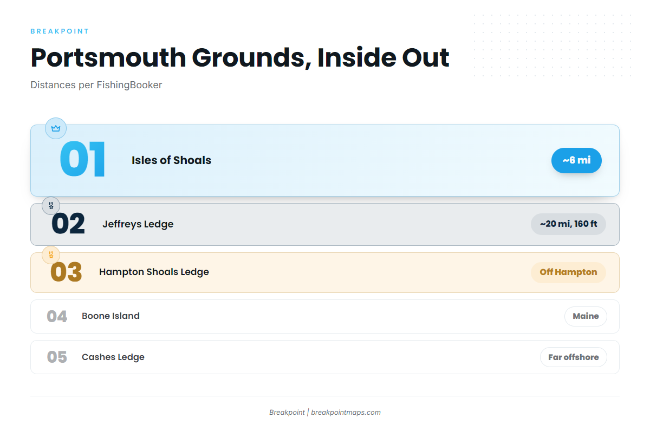Click the Off Hampton tag

click(568, 272)
